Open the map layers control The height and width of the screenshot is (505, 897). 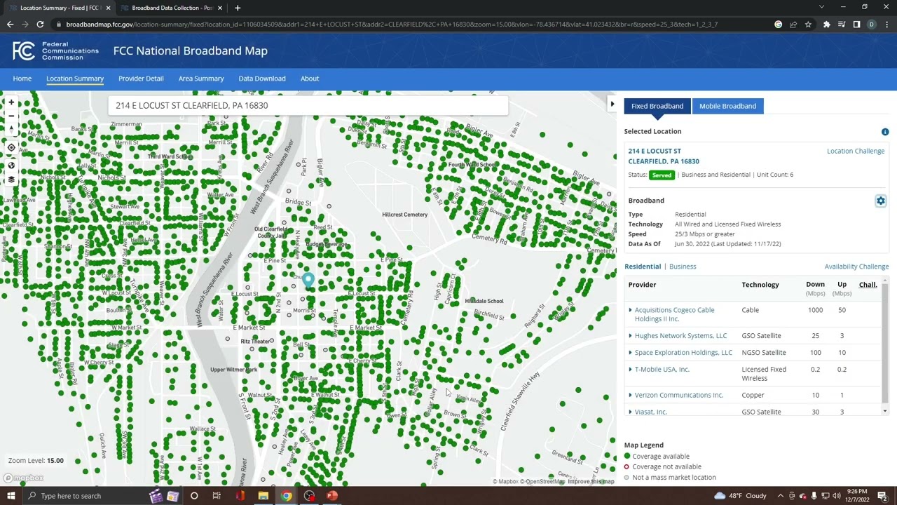pos(11,180)
